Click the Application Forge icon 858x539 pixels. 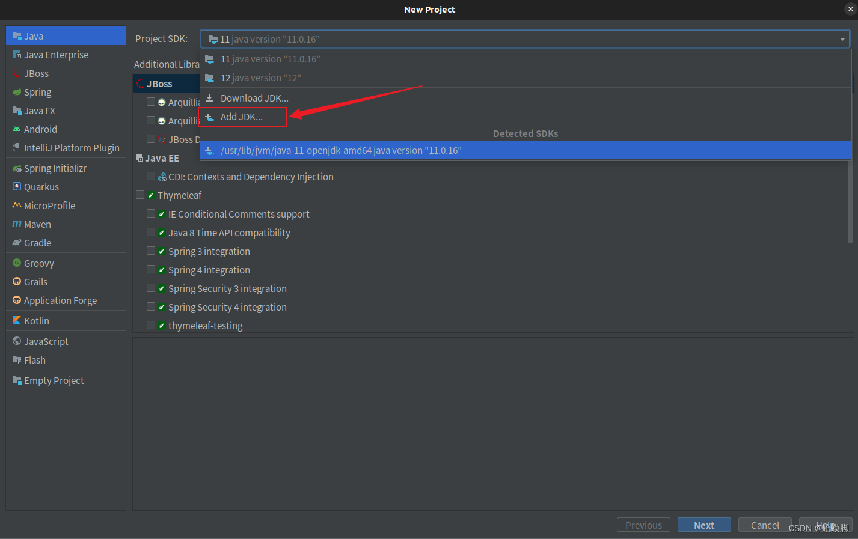tap(17, 300)
